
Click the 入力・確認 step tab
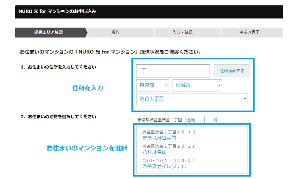coord(182,32)
